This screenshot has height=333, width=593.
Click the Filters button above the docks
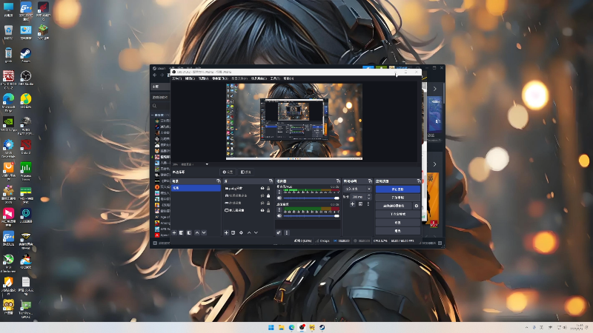tap(246, 172)
